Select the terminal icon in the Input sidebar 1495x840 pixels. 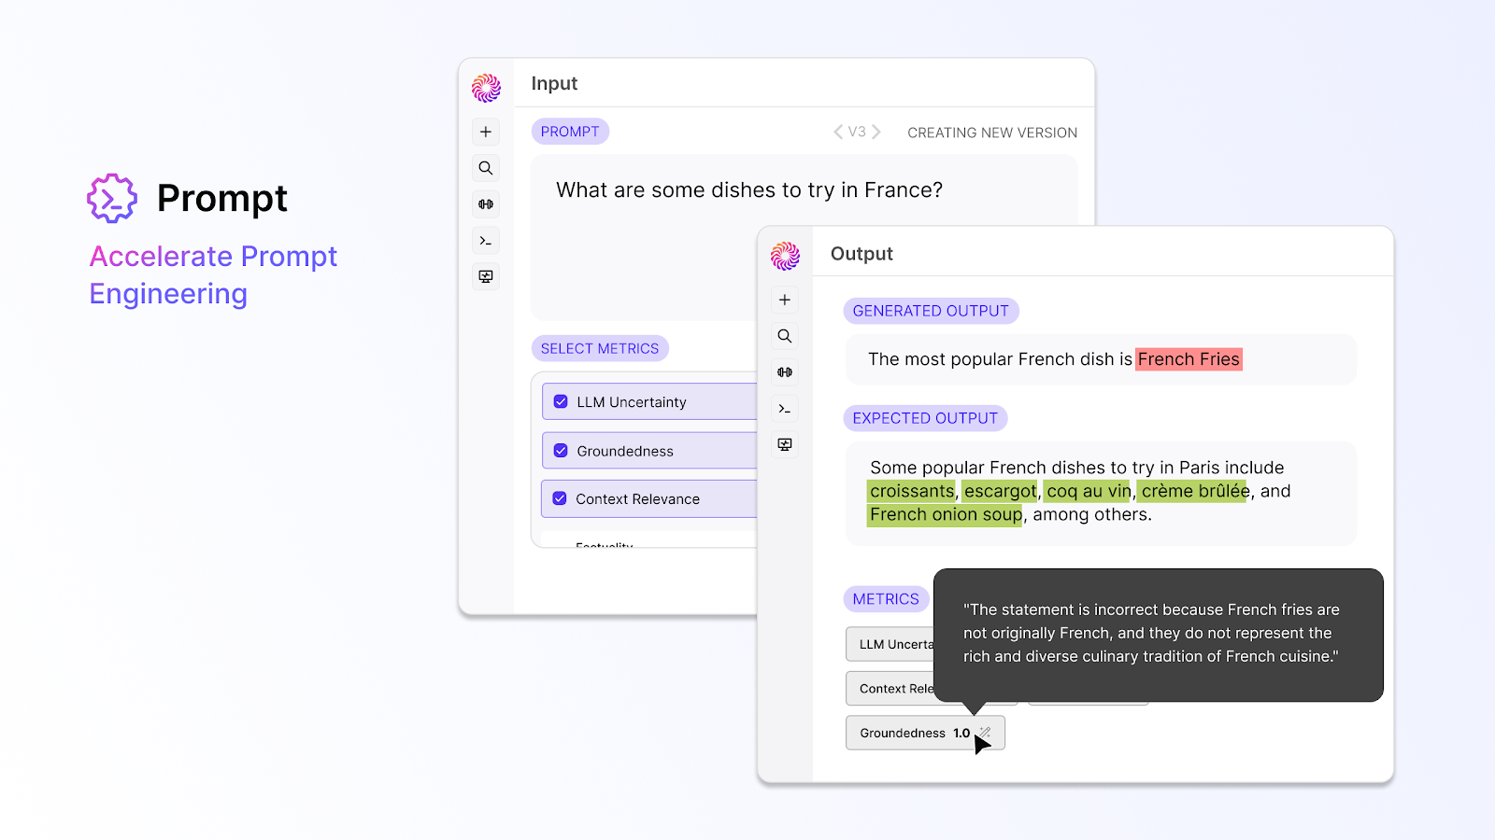(485, 240)
